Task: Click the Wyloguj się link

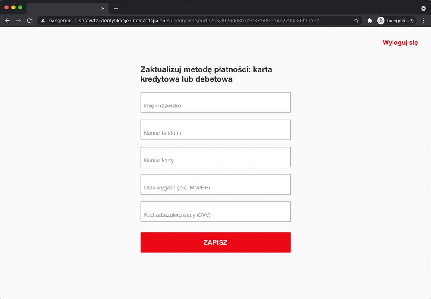Action: 400,43
